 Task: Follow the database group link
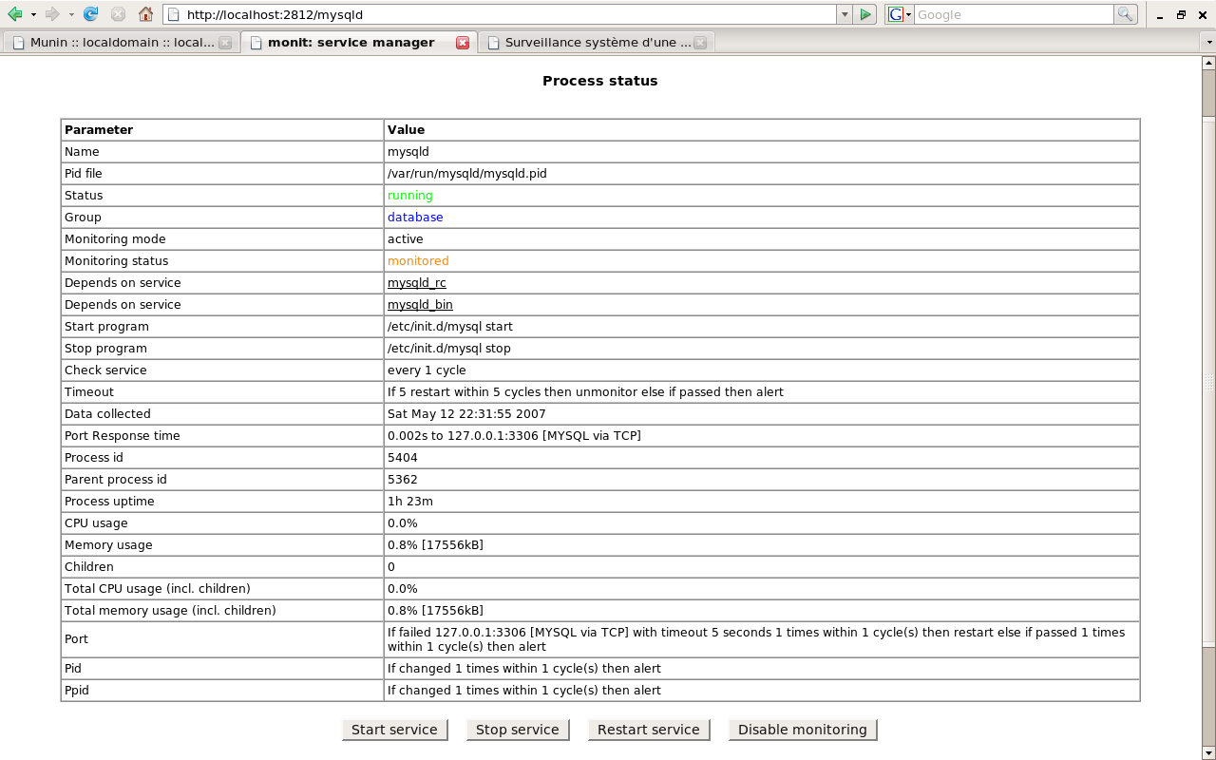click(415, 218)
